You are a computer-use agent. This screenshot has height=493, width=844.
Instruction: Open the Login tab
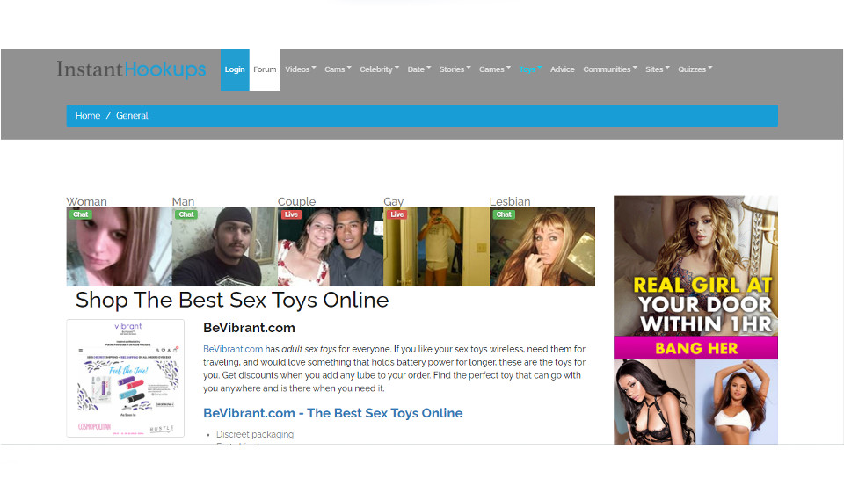(x=235, y=69)
